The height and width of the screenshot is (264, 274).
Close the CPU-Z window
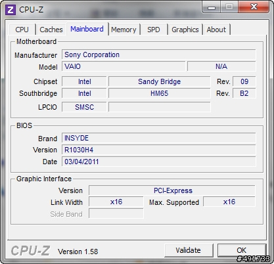click(254, 7)
